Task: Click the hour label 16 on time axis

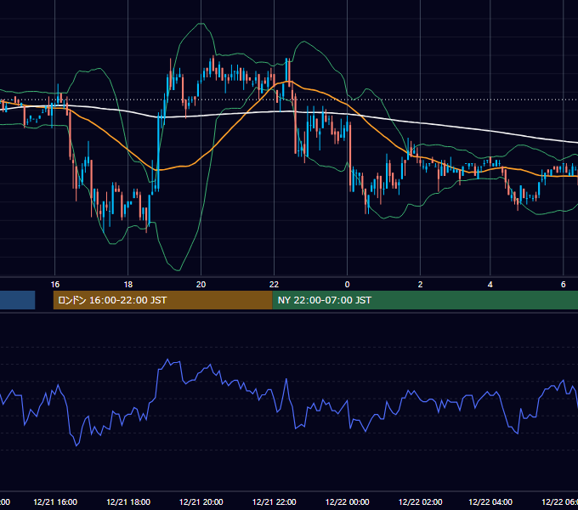Action: [x=55, y=285]
